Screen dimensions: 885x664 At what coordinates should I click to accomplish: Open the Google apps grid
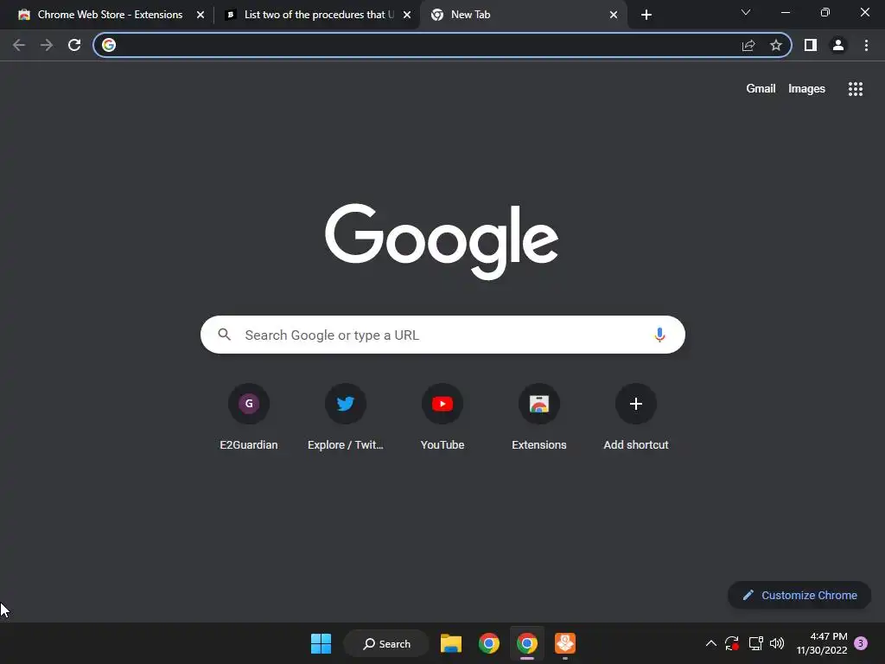point(856,89)
